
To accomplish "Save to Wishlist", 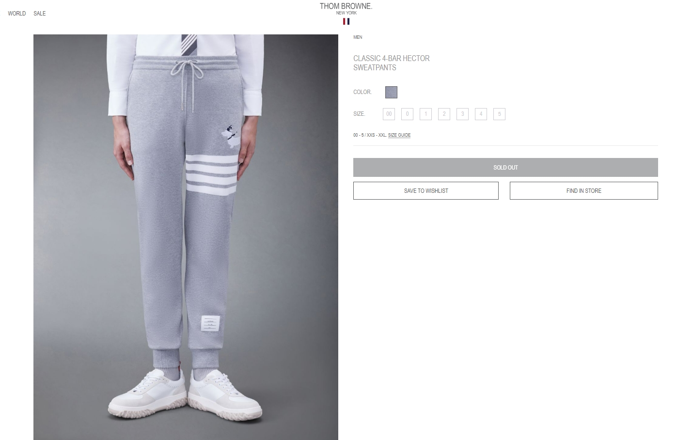I will coord(426,191).
